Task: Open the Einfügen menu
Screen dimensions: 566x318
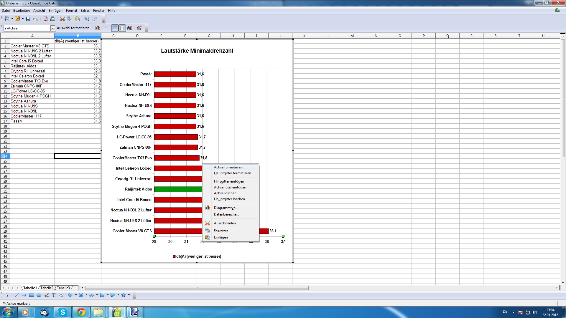Action: [x=55, y=11]
